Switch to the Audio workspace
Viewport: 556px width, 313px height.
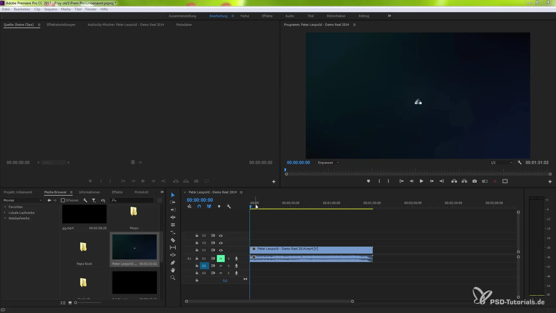[x=290, y=16]
